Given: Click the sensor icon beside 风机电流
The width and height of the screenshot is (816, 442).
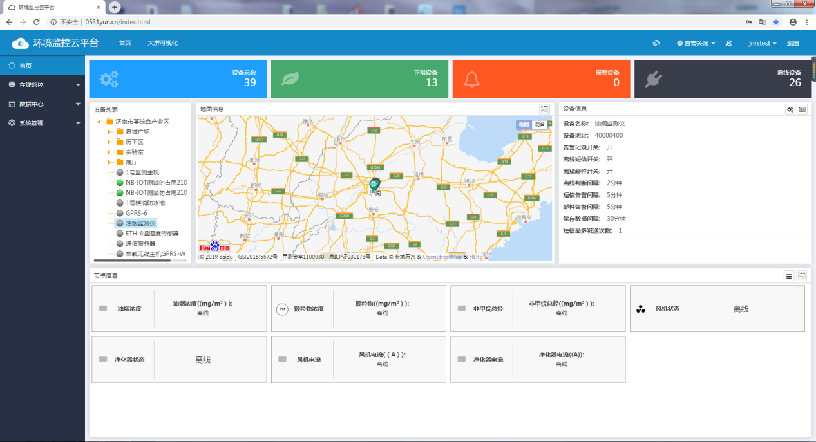Looking at the screenshot, I should click(282, 360).
